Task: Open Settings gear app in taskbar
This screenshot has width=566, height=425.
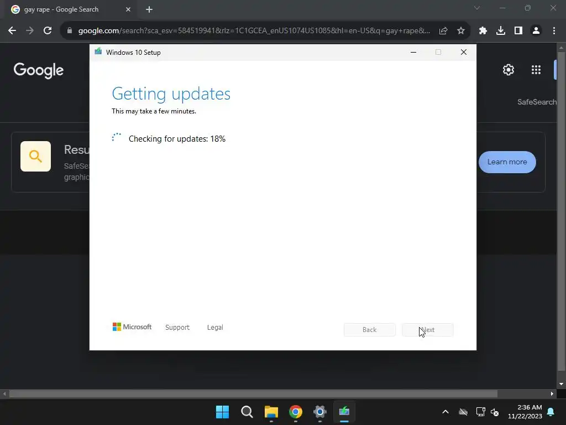Action: pyautogui.click(x=320, y=412)
